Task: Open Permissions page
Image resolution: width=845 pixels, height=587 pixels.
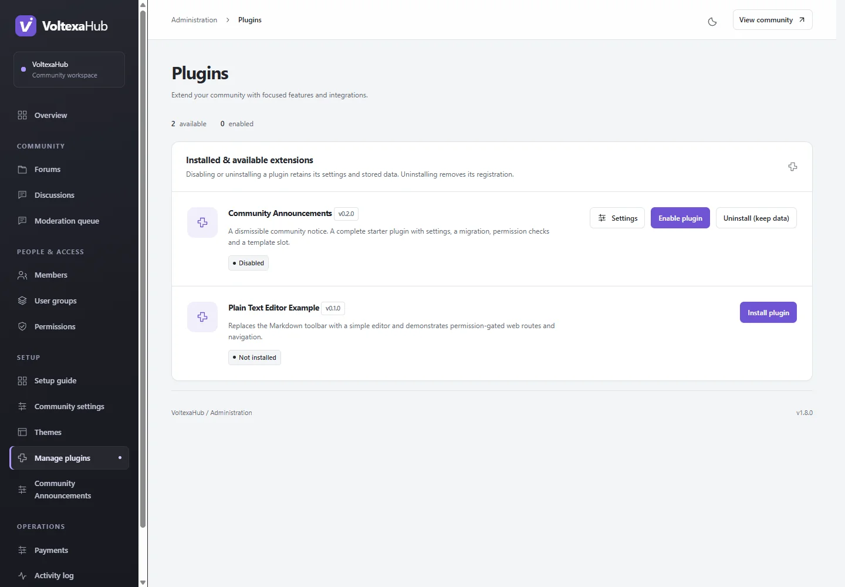Action: (x=69, y=326)
